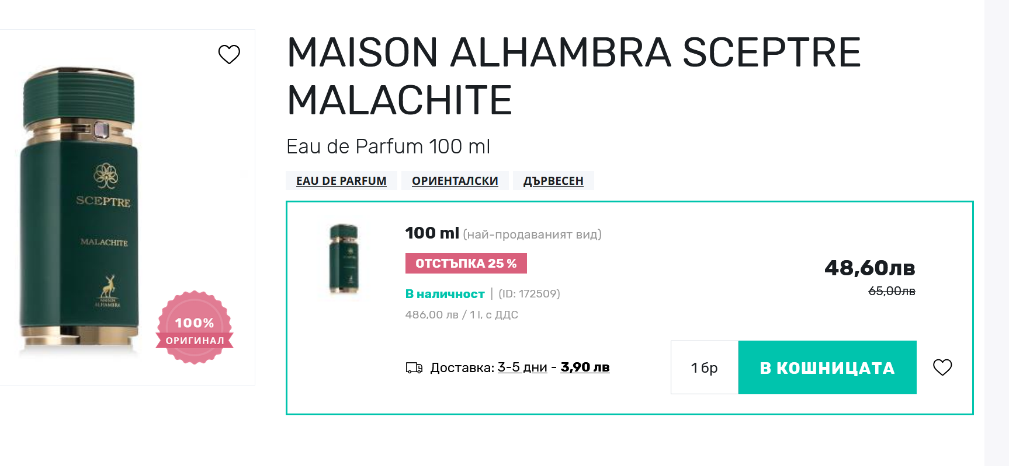Click the 48,60лв current price
Image resolution: width=1009 pixels, height=466 pixels.
869,268
